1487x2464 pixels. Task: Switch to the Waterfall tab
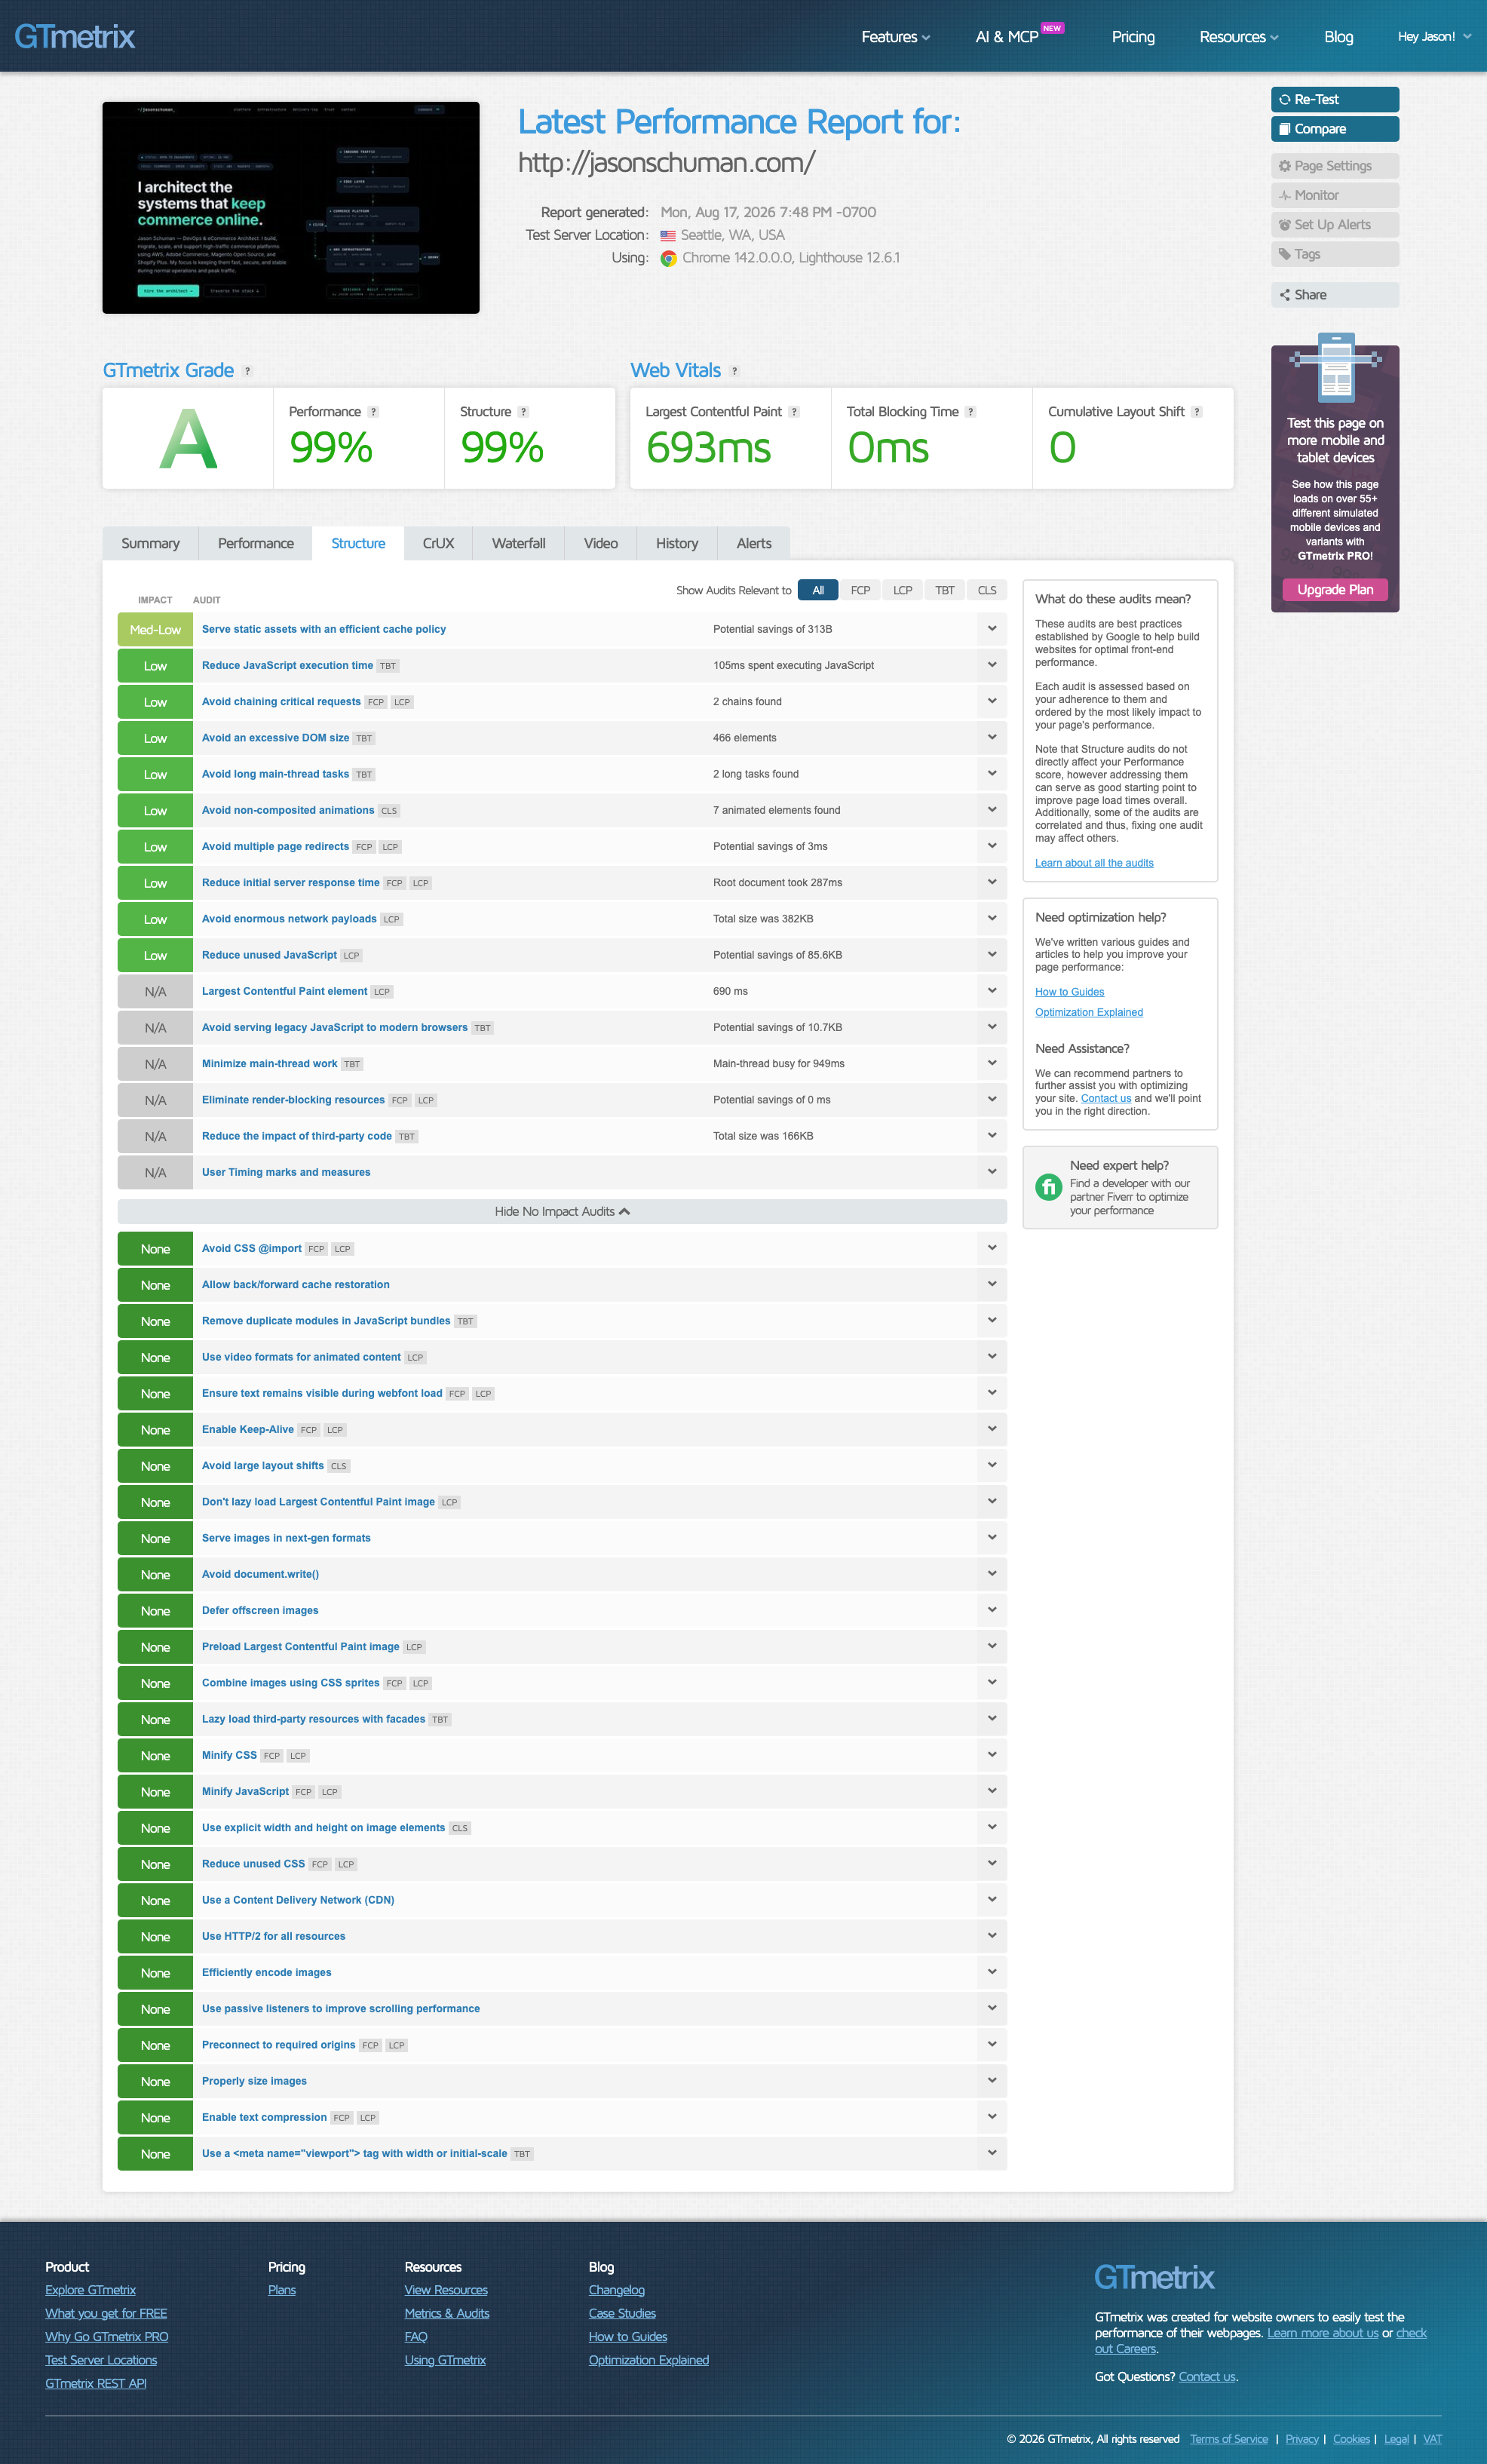coord(518,544)
